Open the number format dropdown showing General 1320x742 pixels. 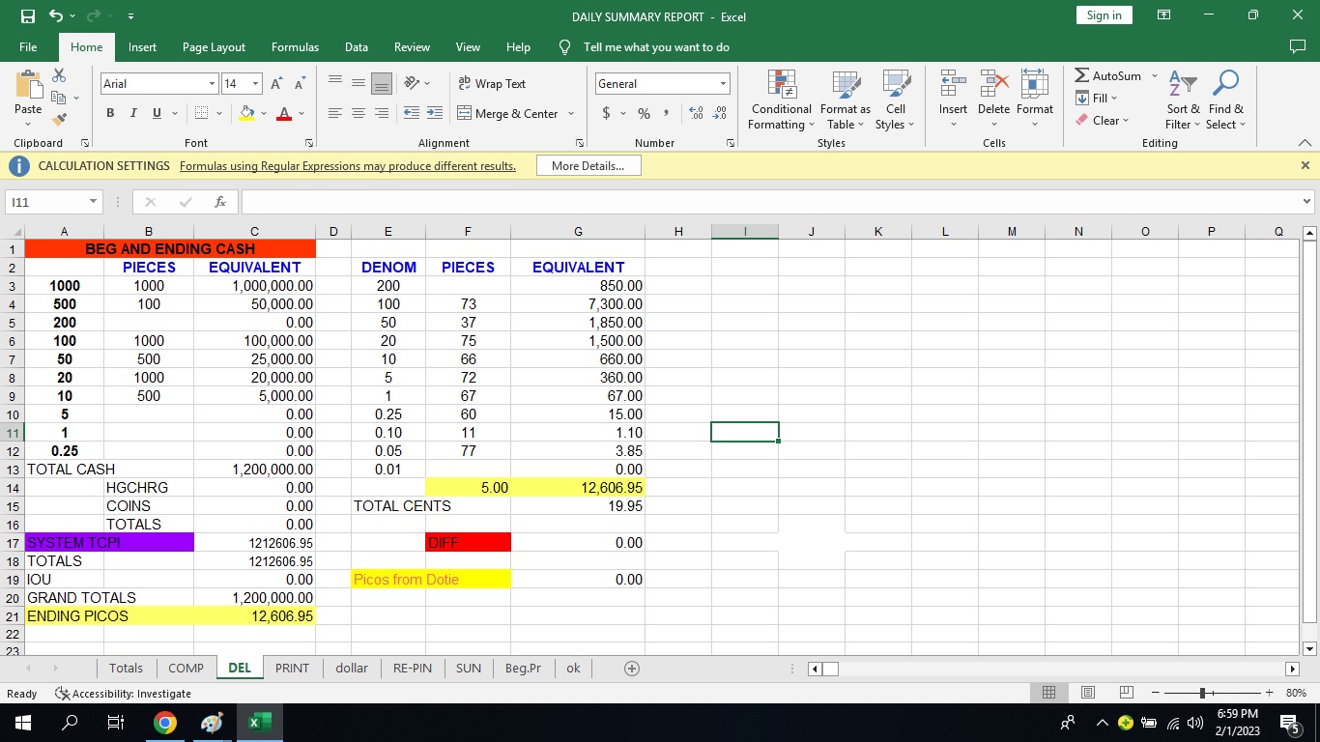point(722,84)
